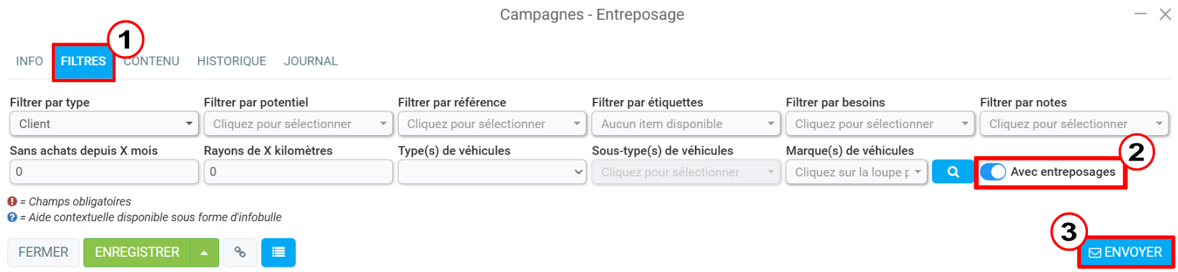The height and width of the screenshot is (272, 1178).
Task: Click the blue contextual help question icon
Action: point(12,217)
